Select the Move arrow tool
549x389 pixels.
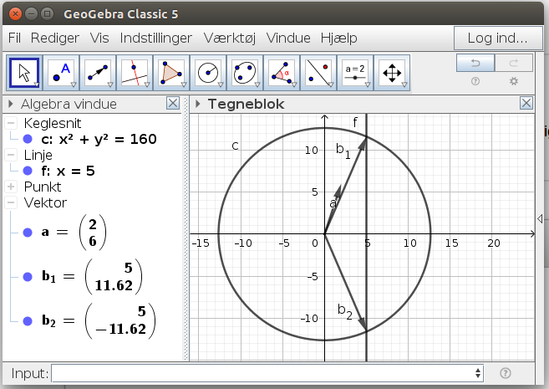click(24, 73)
